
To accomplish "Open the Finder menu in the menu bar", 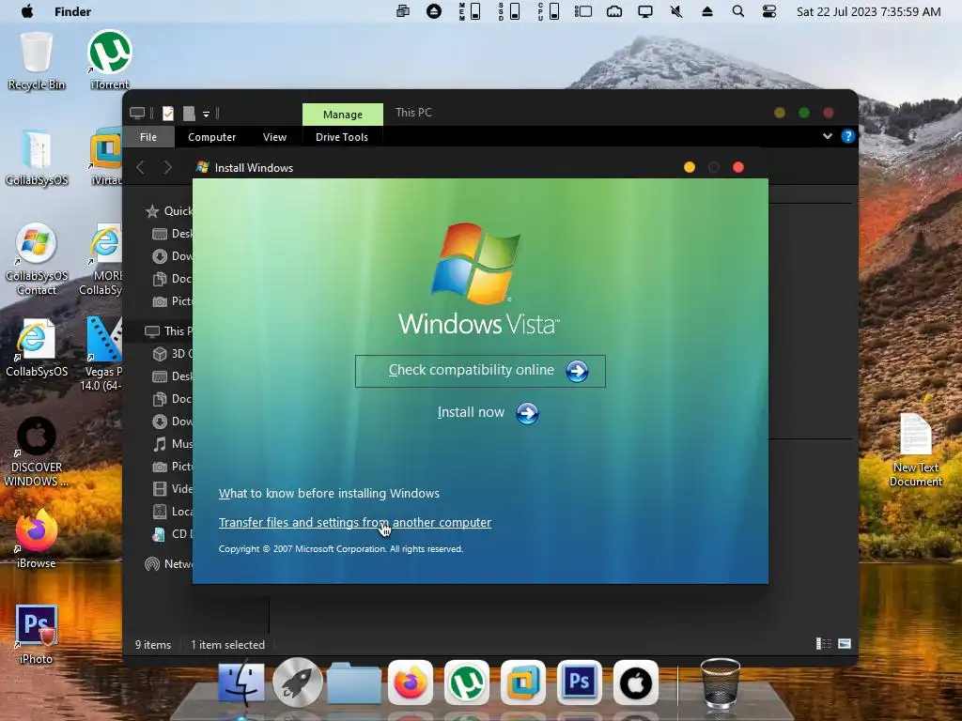I will pyautogui.click(x=72, y=11).
